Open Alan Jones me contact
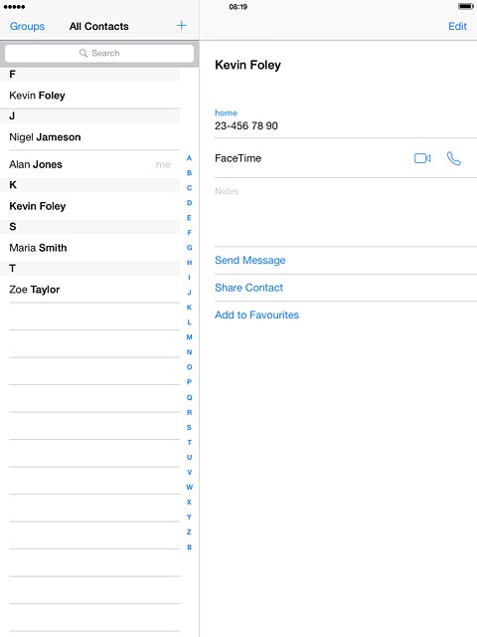Image resolution: width=477 pixels, height=637 pixels. pyautogui.click(x=90, y=164)
